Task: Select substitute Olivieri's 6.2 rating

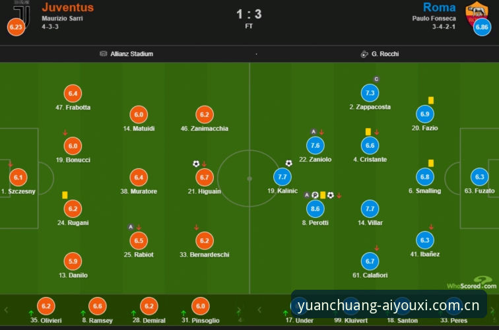Action: [46, 306]
